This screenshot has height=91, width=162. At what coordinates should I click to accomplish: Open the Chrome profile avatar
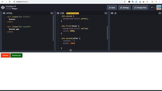coord(156,2)
